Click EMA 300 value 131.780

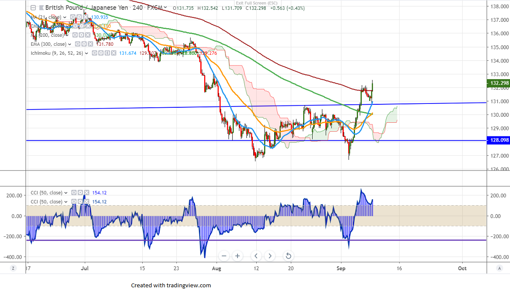pos(105,44)
